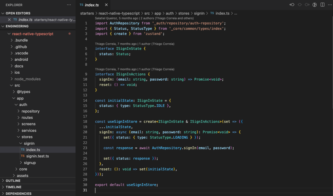Click the 'signIn' breadcrumb folder segment
The width and height of the screenshot is (333, 196).
point(199,13)
